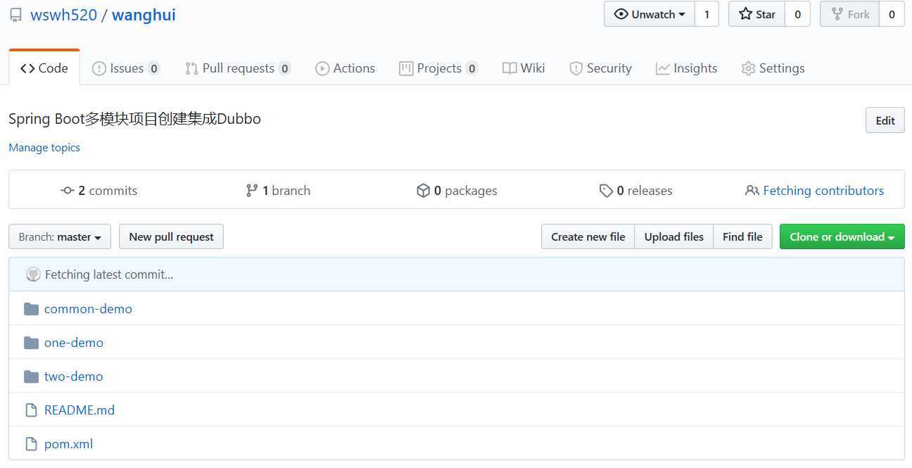The image size is (912, 468).
Task: View the 2 commits history
Action: 99,191
